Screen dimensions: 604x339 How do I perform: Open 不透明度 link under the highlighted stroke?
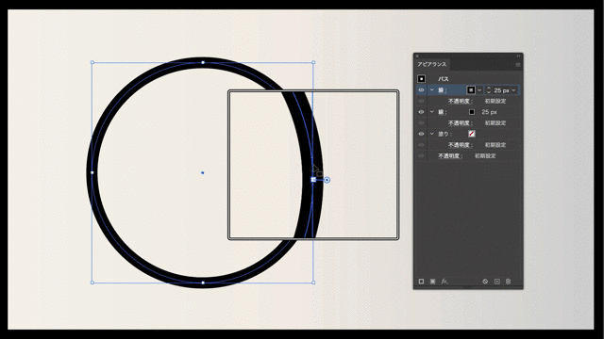pos(461,101)
